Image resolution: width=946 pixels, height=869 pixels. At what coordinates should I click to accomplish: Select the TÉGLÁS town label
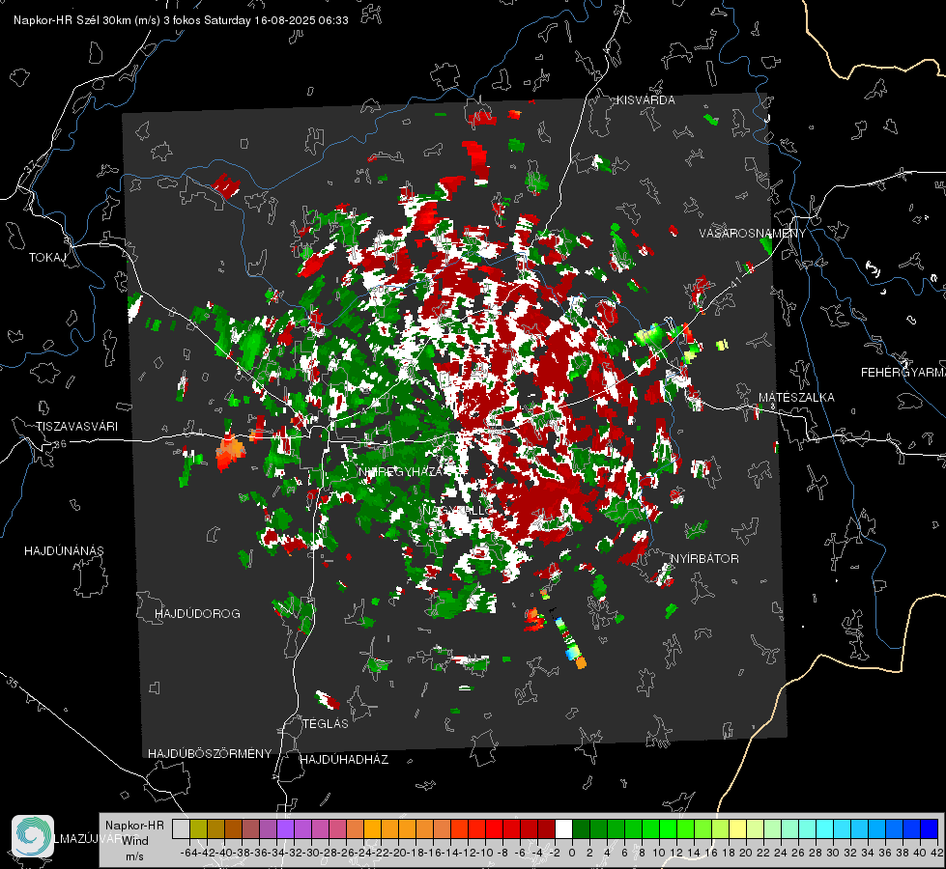(326, 723)
